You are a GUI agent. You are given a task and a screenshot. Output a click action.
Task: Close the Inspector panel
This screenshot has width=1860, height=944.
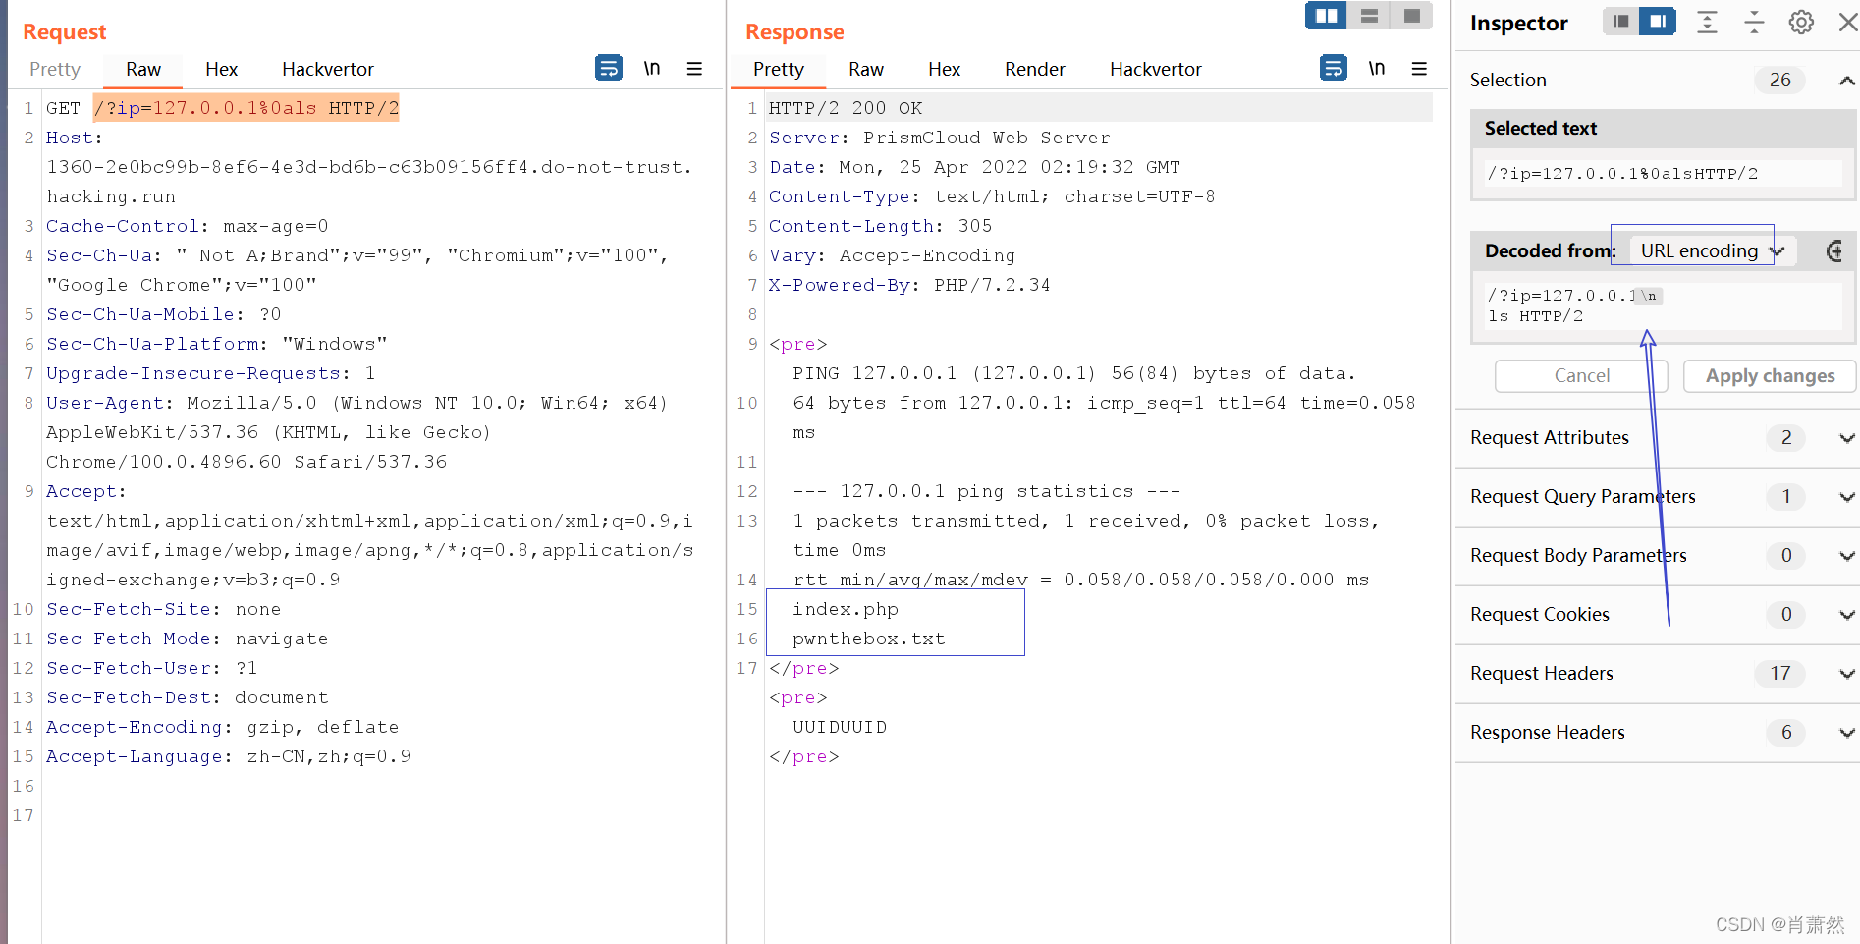pyautogui.click(x=1847, y=22)
